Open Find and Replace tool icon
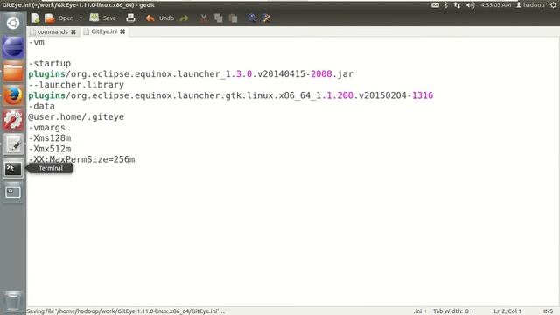560x315 pixels. pos(266,17)
